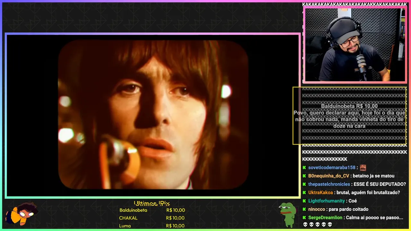411x231 pixels.
Task: Open SergeDreamlion username in chat
Action: [x=325, y=218]
